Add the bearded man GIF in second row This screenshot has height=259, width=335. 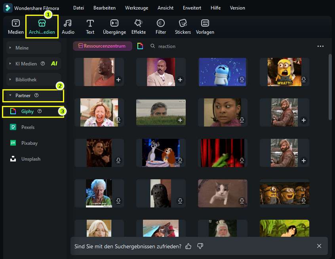pyautogui.click(x=304, y=120)
